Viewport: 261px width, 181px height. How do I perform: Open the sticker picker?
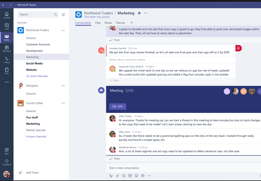coord(136,176)
